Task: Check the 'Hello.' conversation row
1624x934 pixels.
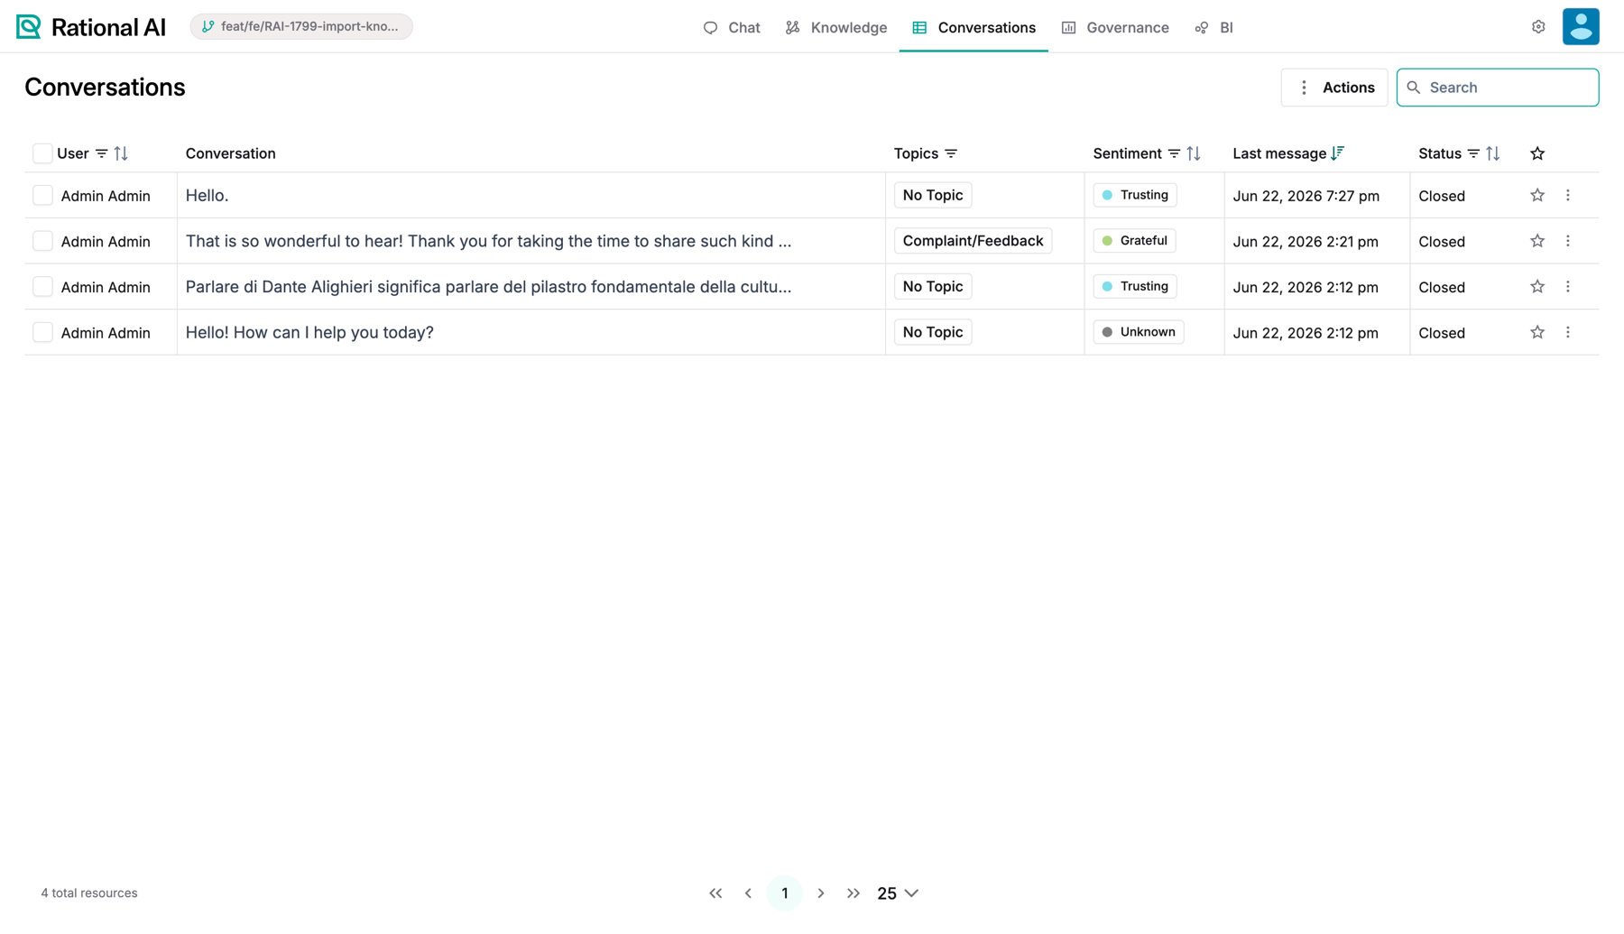Action: pyautogui.click(x=42, y=195)
